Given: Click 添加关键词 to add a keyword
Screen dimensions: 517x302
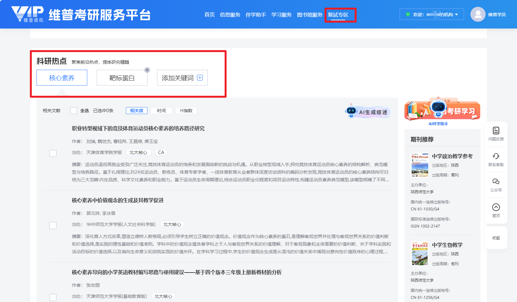Looking at the screenshot, I should point(182,78).
